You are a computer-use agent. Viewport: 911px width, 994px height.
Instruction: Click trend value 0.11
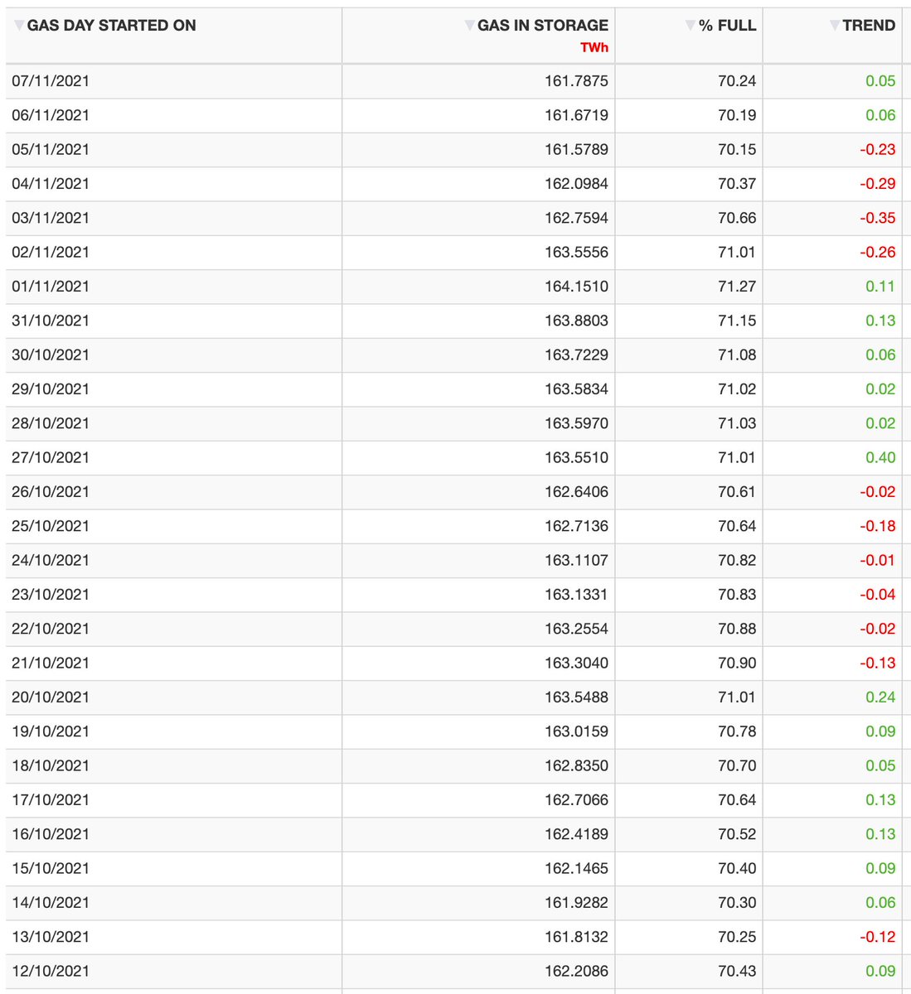coord(880,287)
